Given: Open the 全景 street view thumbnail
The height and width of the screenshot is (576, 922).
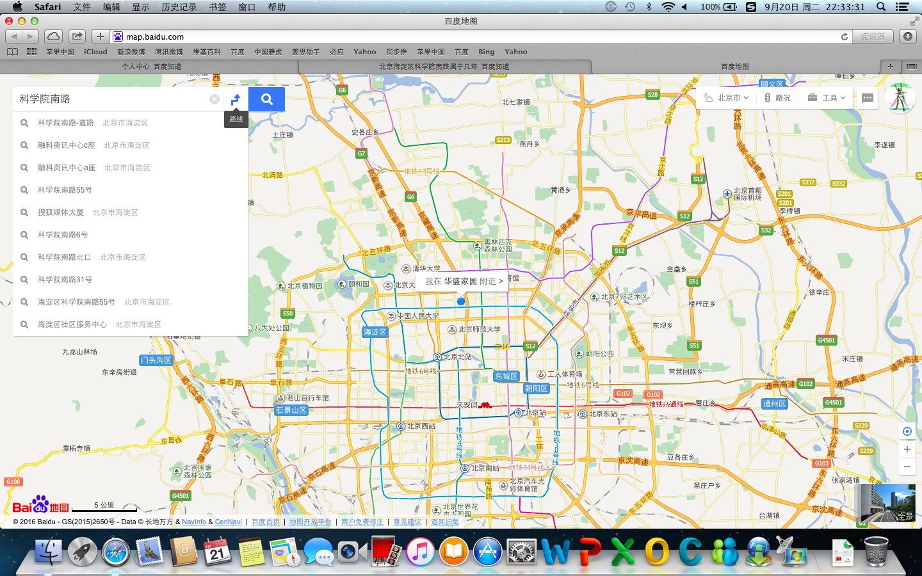Looking at the screenshot, I should click(x=888, y=503).
